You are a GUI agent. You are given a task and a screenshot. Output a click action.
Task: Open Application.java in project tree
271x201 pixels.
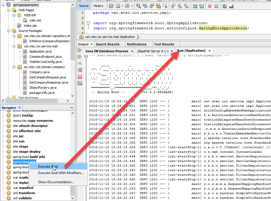pos(41,51)
